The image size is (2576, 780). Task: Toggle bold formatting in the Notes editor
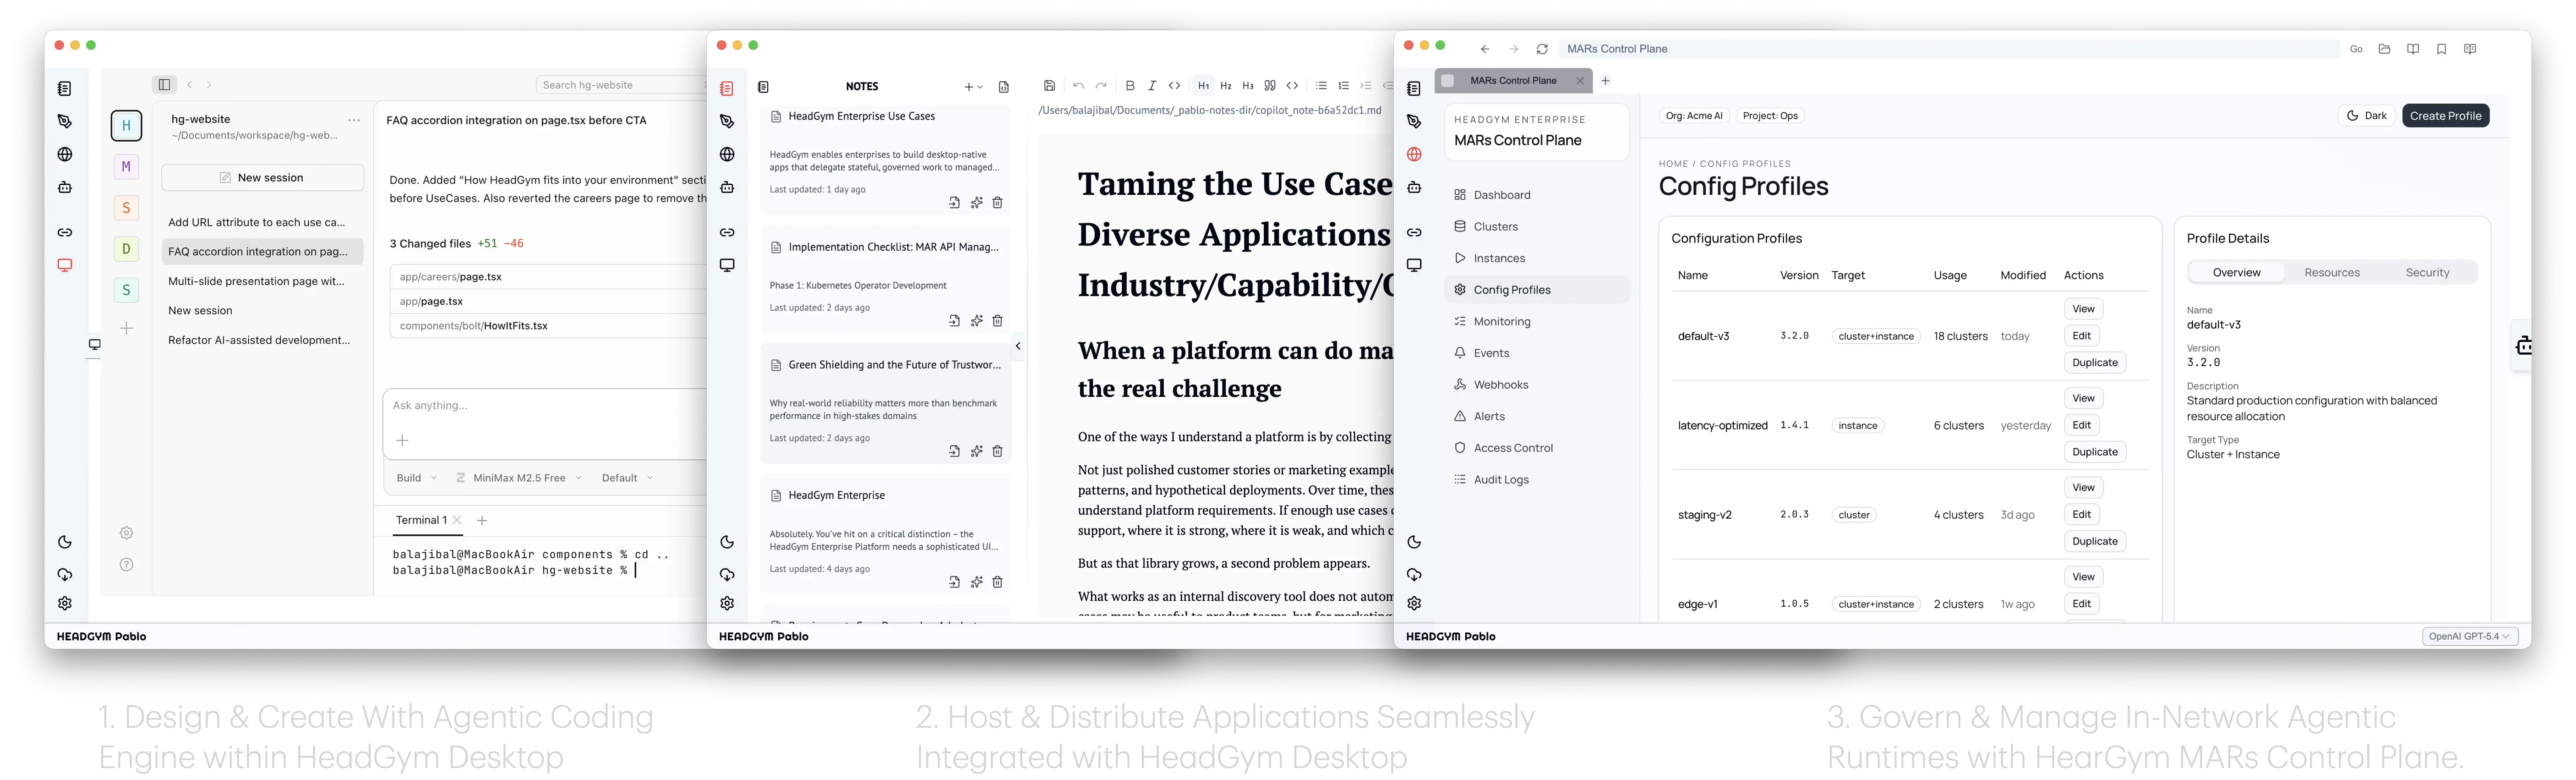point(1130,86)
